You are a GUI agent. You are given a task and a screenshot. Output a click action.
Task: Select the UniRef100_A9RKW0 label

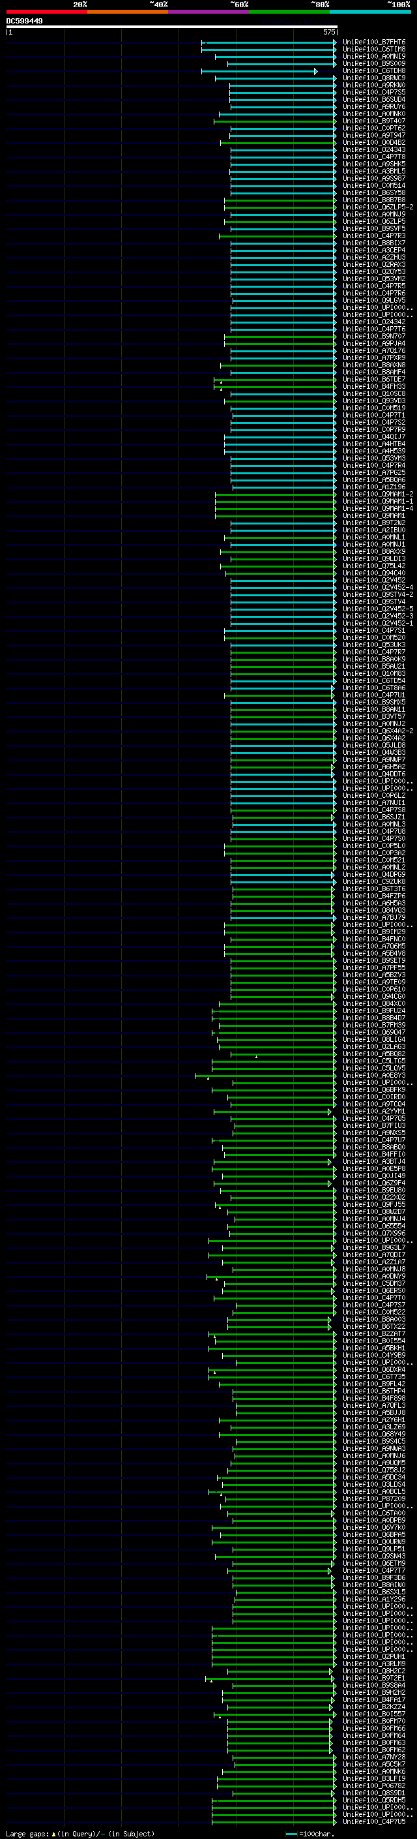[374, 85]
